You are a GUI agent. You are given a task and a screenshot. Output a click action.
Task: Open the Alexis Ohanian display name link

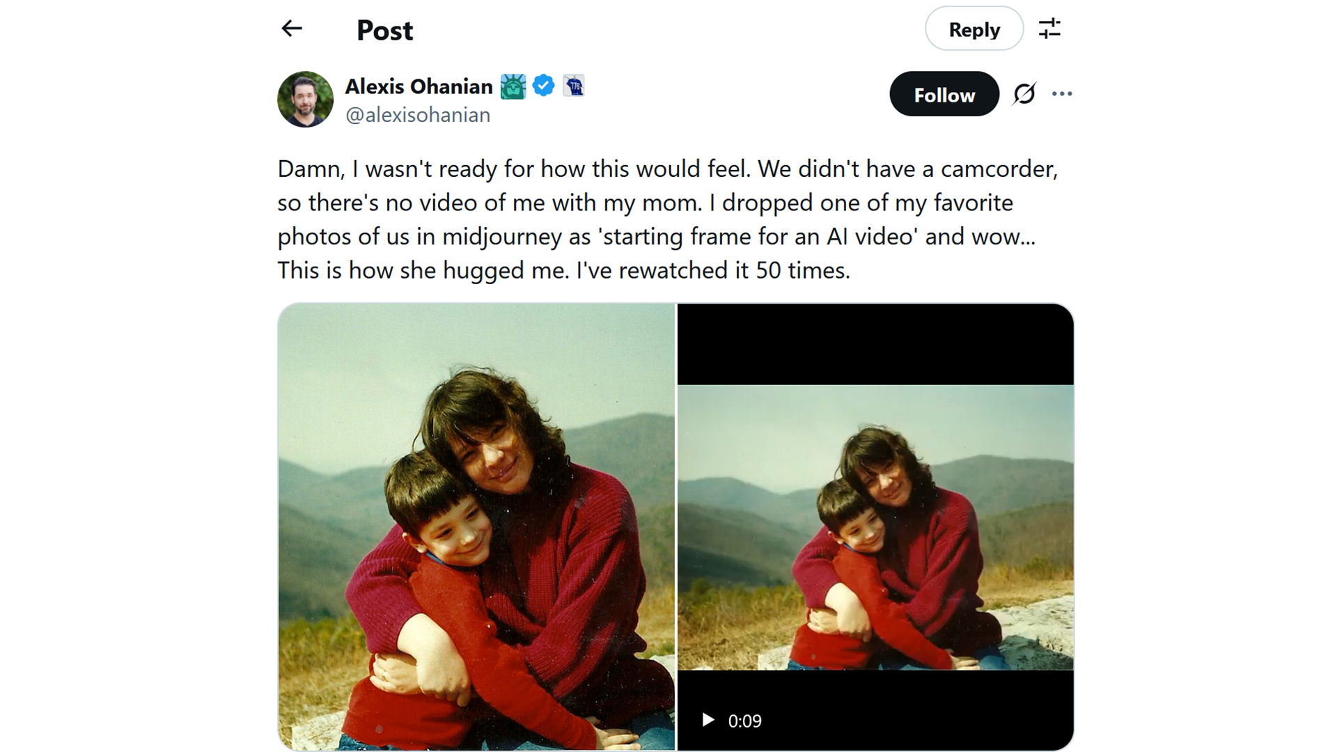(x=419, y=86)
